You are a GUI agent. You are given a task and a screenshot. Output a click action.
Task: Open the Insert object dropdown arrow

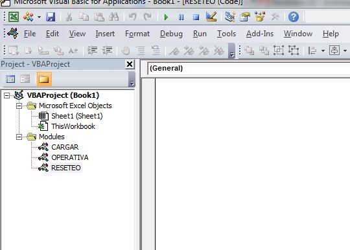coord(39,17)
